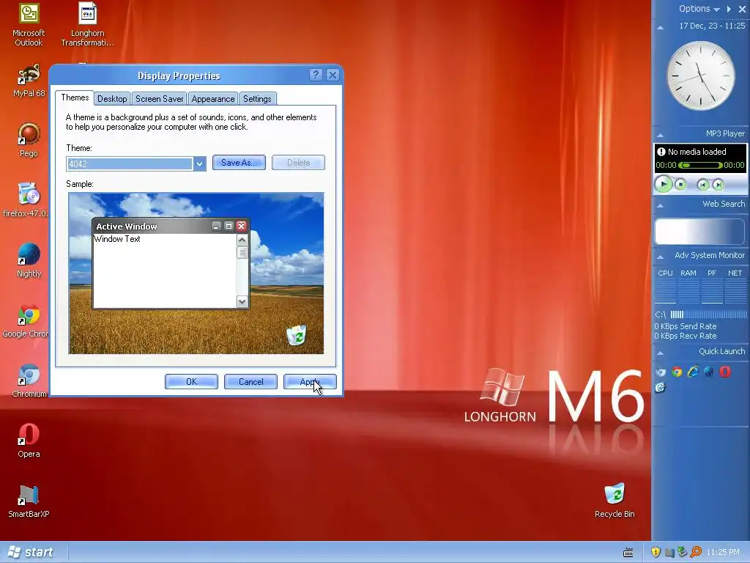Viewport: 750px width, 563px height.
Task: Open the on-screen keyboard taskbar icon
Action: (628, 553)
